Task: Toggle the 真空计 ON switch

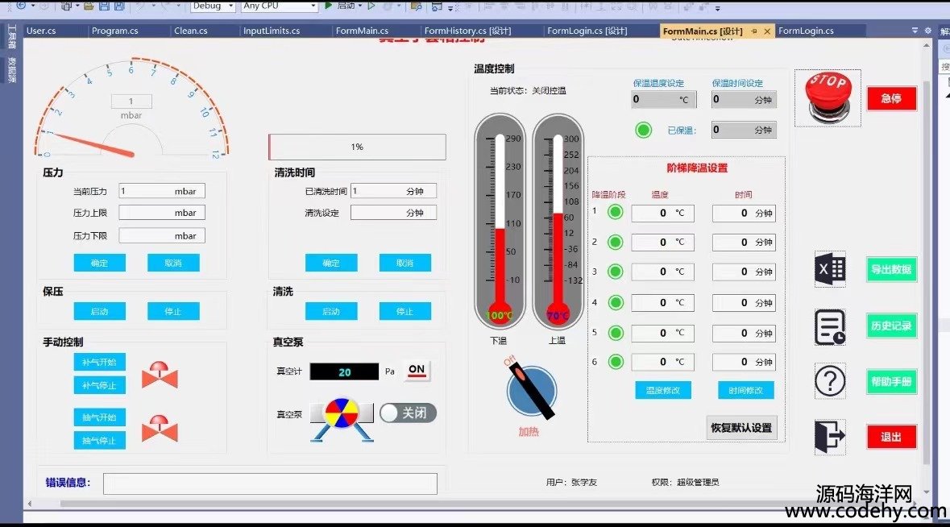Action: pyautogui.click(x=417, y=370)
